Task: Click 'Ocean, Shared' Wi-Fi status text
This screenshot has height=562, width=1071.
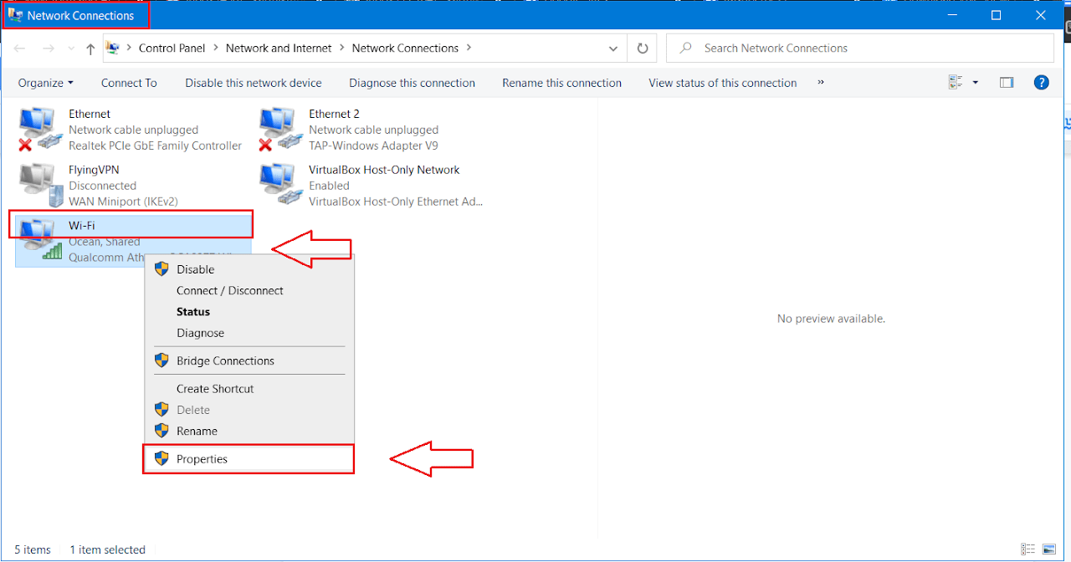Action: coord(105,242)
